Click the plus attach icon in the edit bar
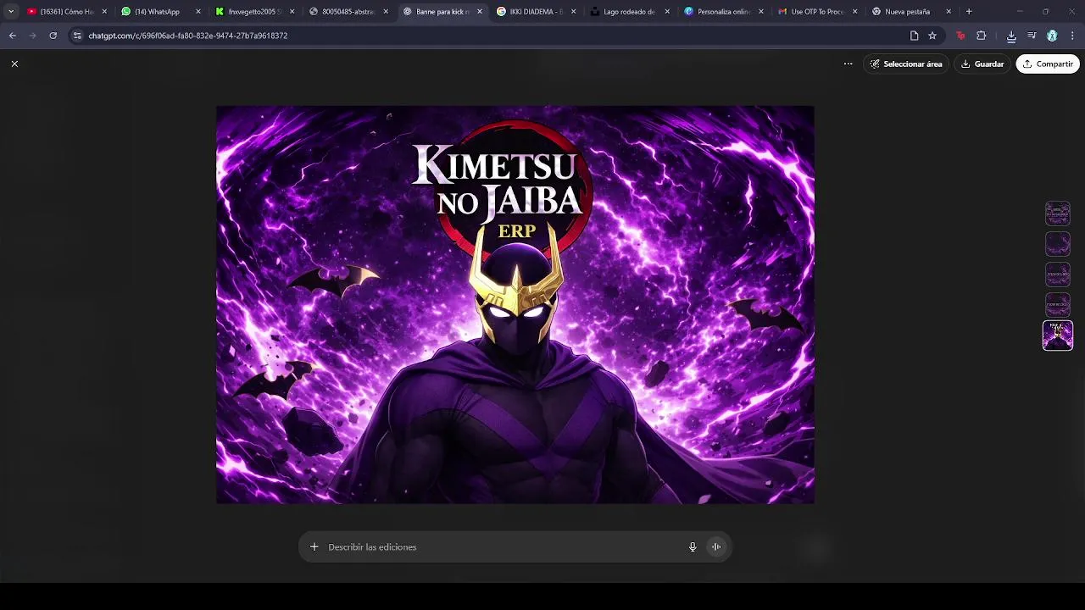This screenshot has width=1085, height=610. pos(314,546)
